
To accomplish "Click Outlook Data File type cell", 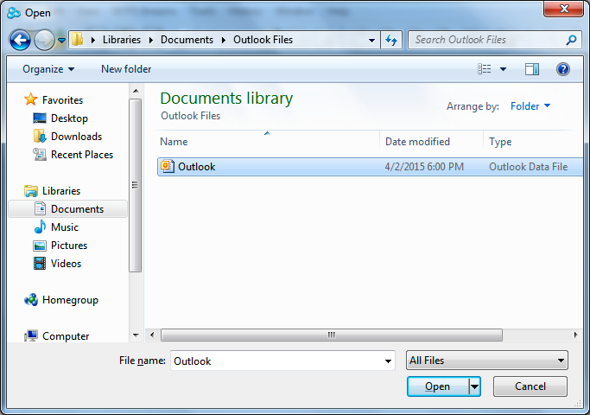I will tap(529, 167).
